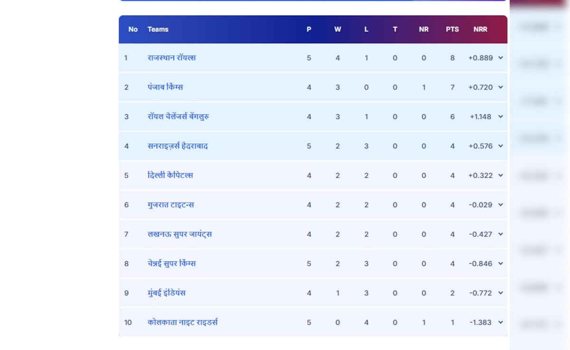Click the पंजाब किंग्स team name

[x=165, y=87]
